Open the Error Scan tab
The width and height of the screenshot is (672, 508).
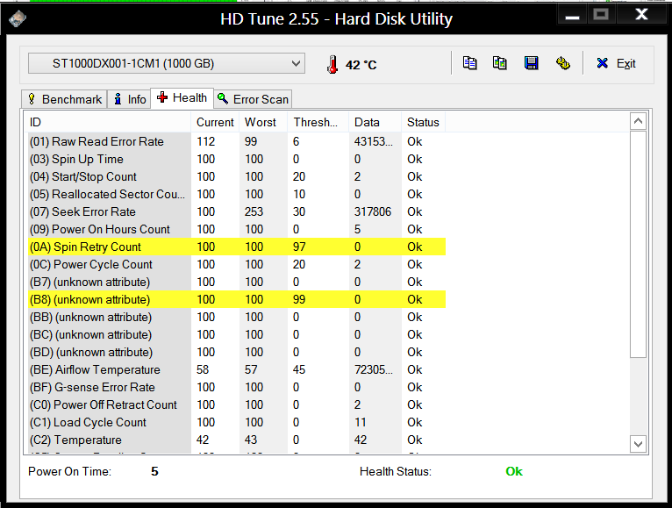point(253,99)
